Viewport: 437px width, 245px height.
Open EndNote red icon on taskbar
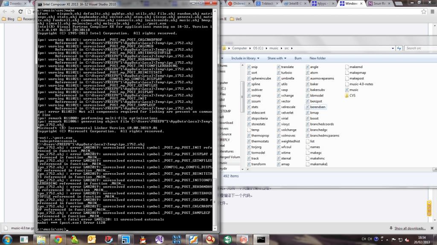[x=109, y=239]
